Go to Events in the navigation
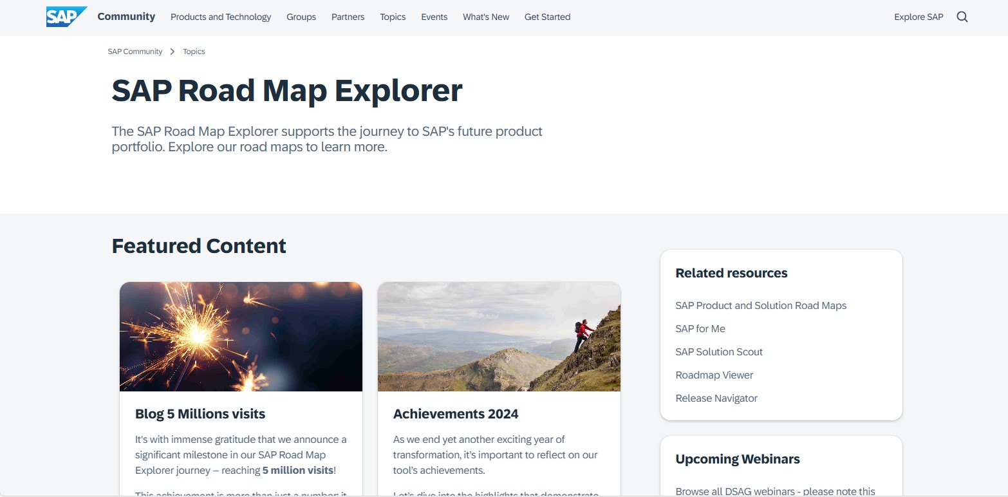The image size is (1008, 497). click(x=434, y=17)
